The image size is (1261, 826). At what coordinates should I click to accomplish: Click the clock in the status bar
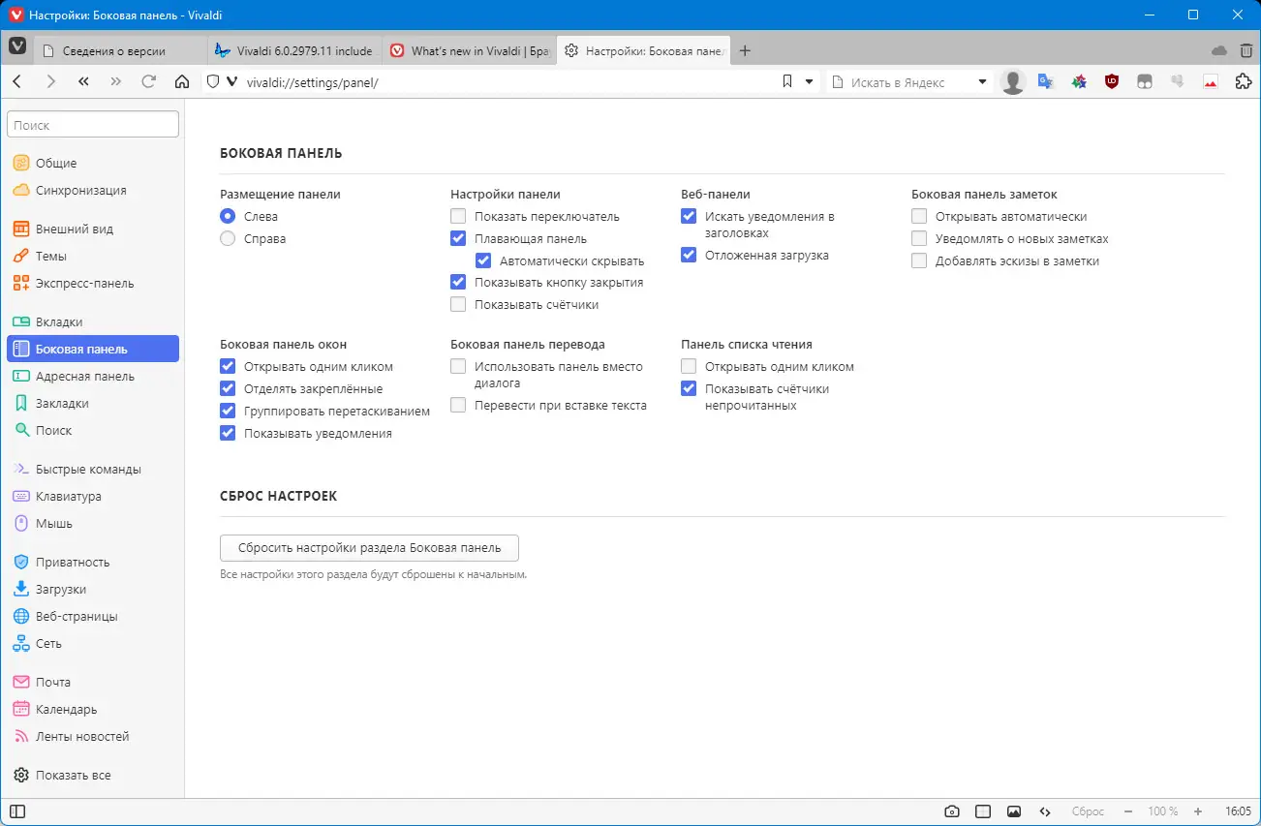coord(1238,811)
